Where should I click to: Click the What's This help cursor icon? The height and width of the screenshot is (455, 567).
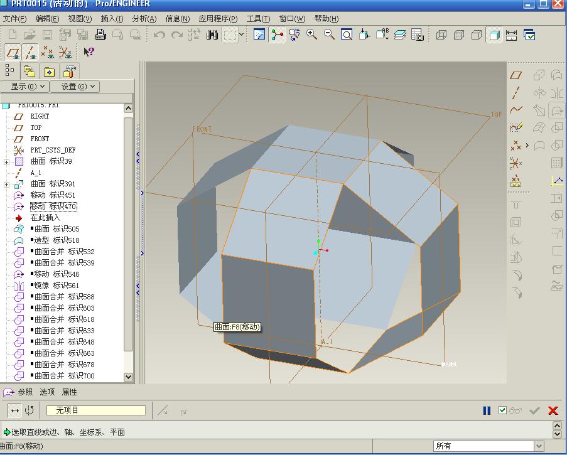[89, 52]
